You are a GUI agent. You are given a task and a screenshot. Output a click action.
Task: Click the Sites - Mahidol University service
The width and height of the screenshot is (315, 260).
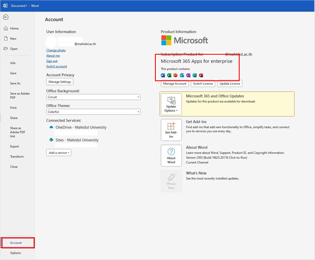(77, 140)
